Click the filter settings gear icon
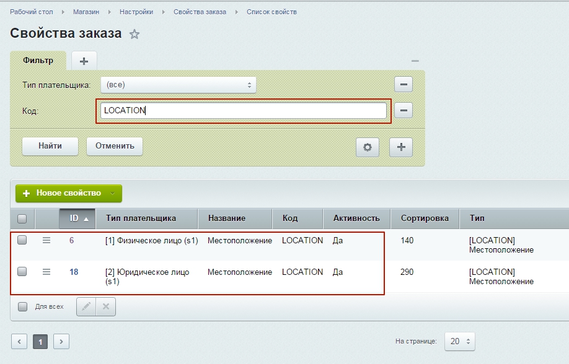 pos(367,147)
